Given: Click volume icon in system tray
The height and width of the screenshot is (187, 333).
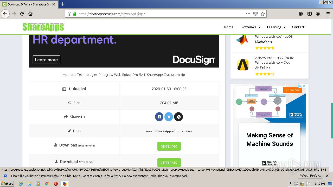Looking at the screenshot, I should (296, 184).
